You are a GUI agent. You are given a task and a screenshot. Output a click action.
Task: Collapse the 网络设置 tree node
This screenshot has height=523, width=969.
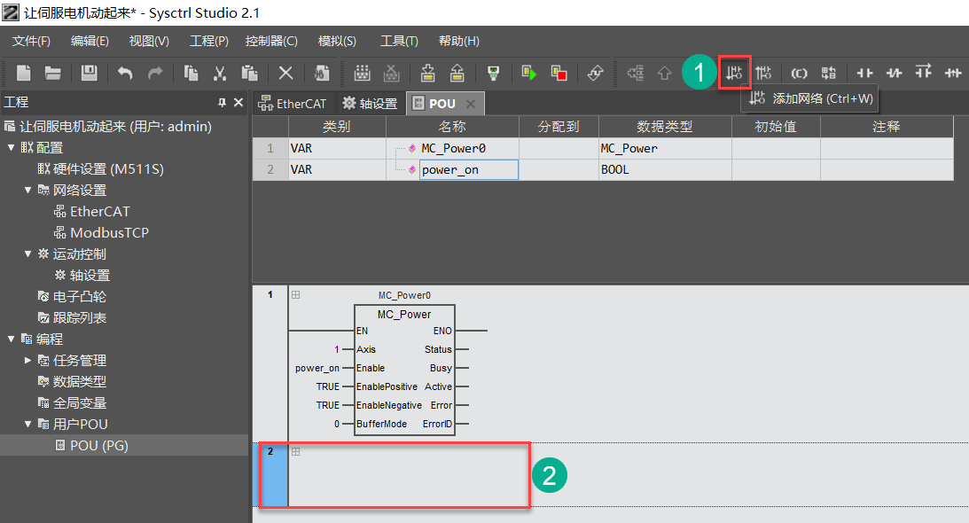point(27,190)
